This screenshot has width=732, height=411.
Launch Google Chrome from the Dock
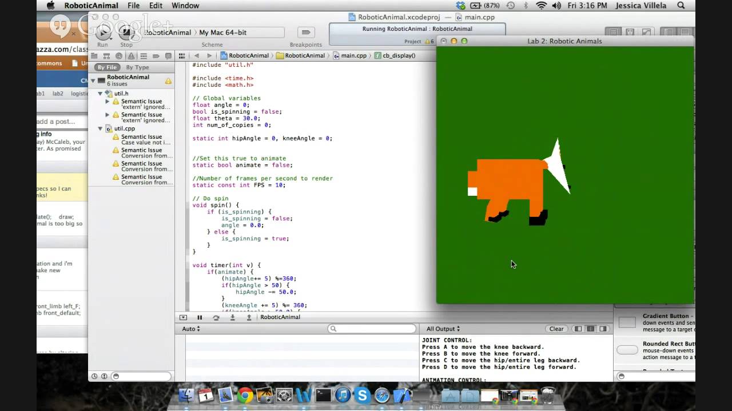pyautogui.click(x=245, y=395)
